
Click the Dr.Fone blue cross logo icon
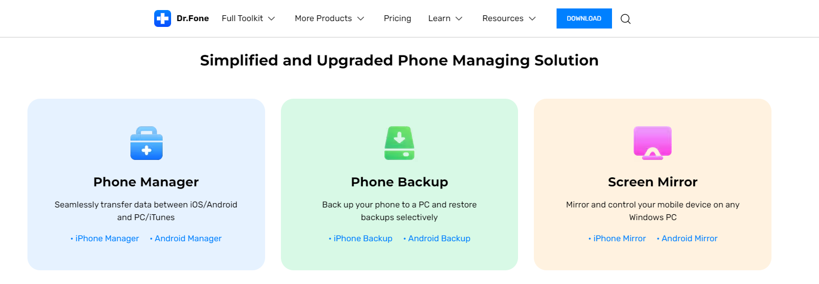163,18
